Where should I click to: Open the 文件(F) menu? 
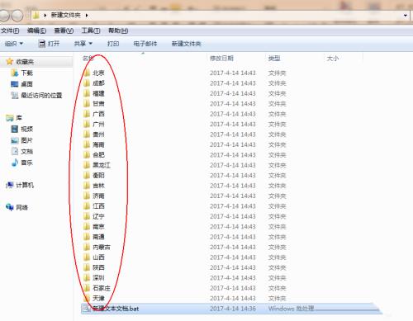coord(10,31)
